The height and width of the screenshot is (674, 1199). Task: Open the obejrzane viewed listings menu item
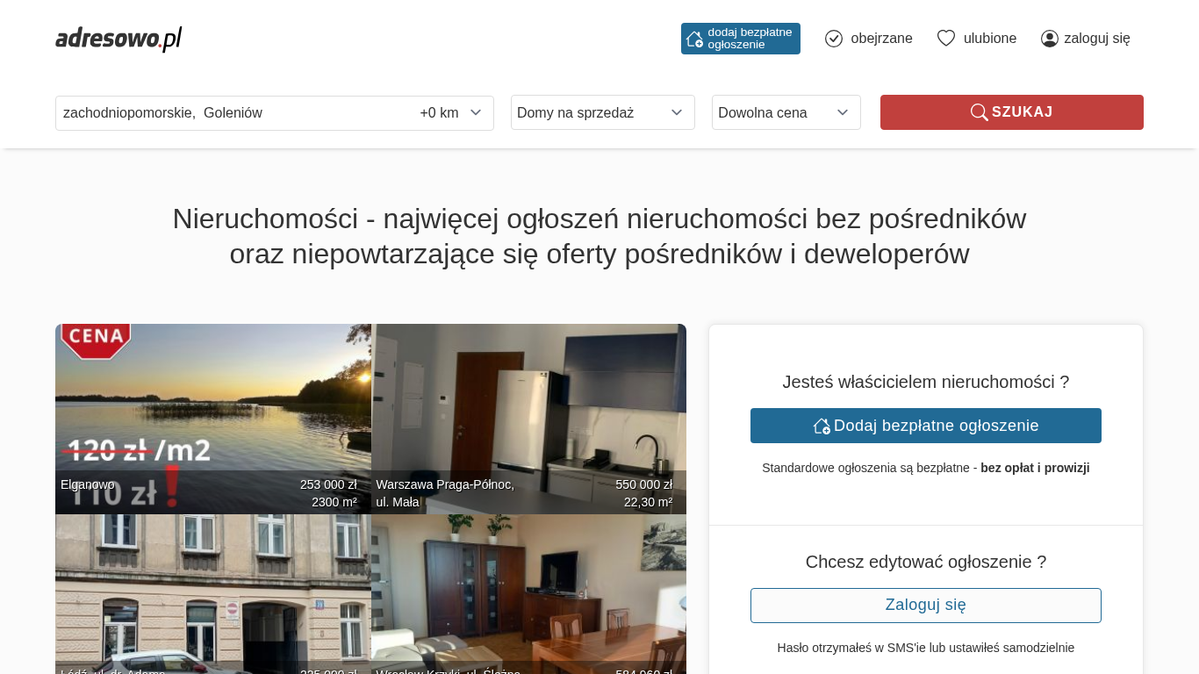(x=881, y=39)
